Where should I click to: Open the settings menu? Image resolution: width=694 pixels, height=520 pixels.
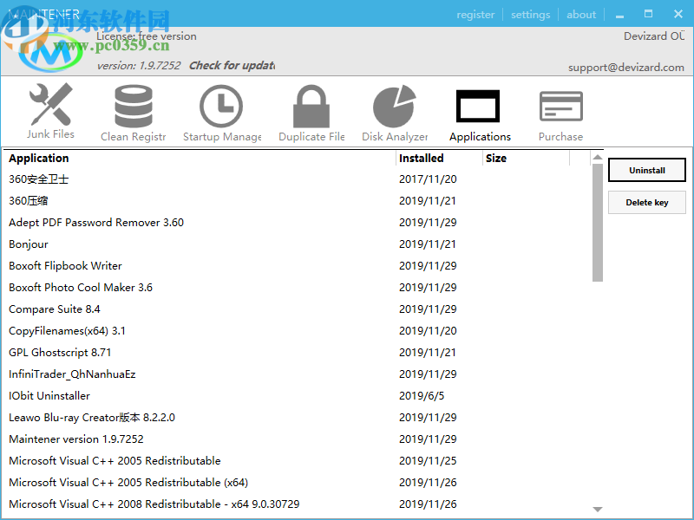click(x=530, y=15)
